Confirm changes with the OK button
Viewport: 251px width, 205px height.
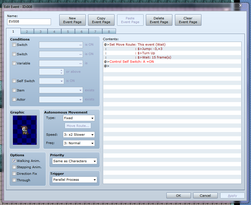(x=178, y=196)
